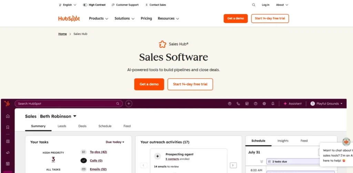
Task: Expand the Playful Grounds account menu
Action: (326, 104)
